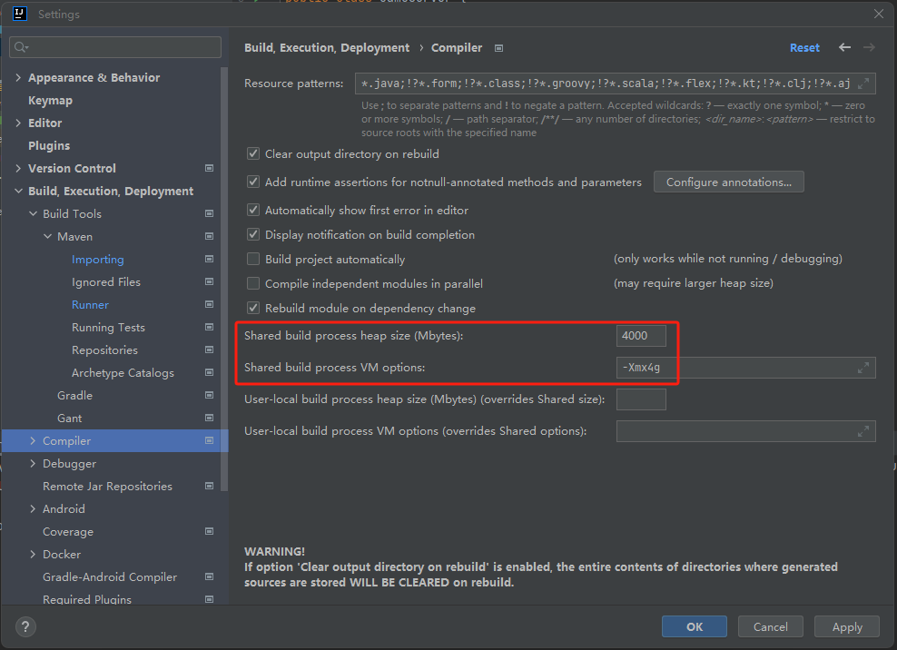The image size is (897, 650).
Task: Click the search magnifier icon in settings
Action: coord(21,47)
